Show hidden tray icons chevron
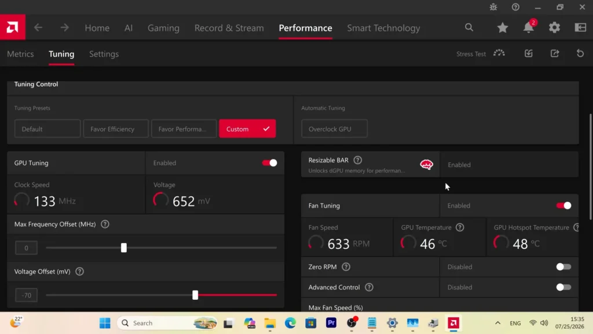This screenshot has height=334, width=593. point(497,323)
